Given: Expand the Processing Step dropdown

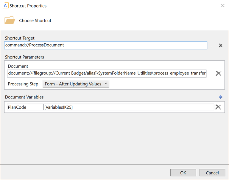Looking at the screenshot, I should (x=76, y=84).
